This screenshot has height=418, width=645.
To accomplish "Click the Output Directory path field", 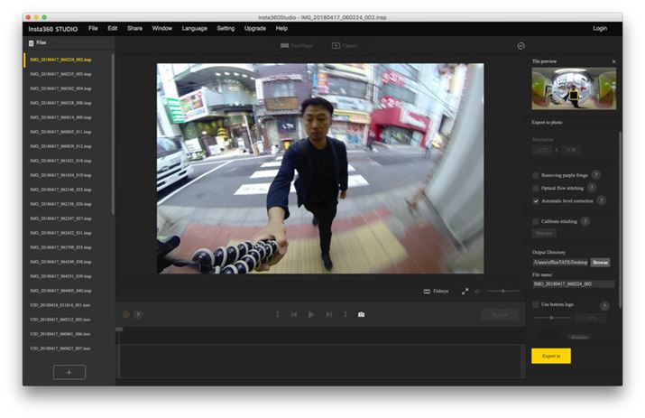I will click(x=561, y=263).
